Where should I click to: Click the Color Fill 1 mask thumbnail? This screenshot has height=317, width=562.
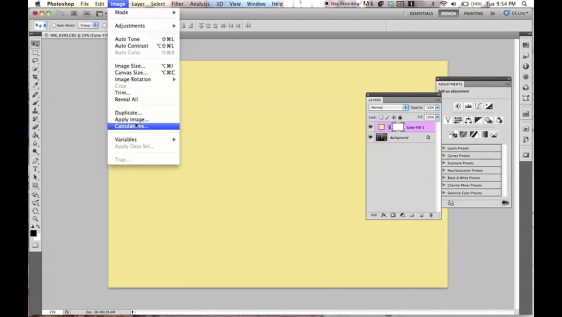point(398,127)
